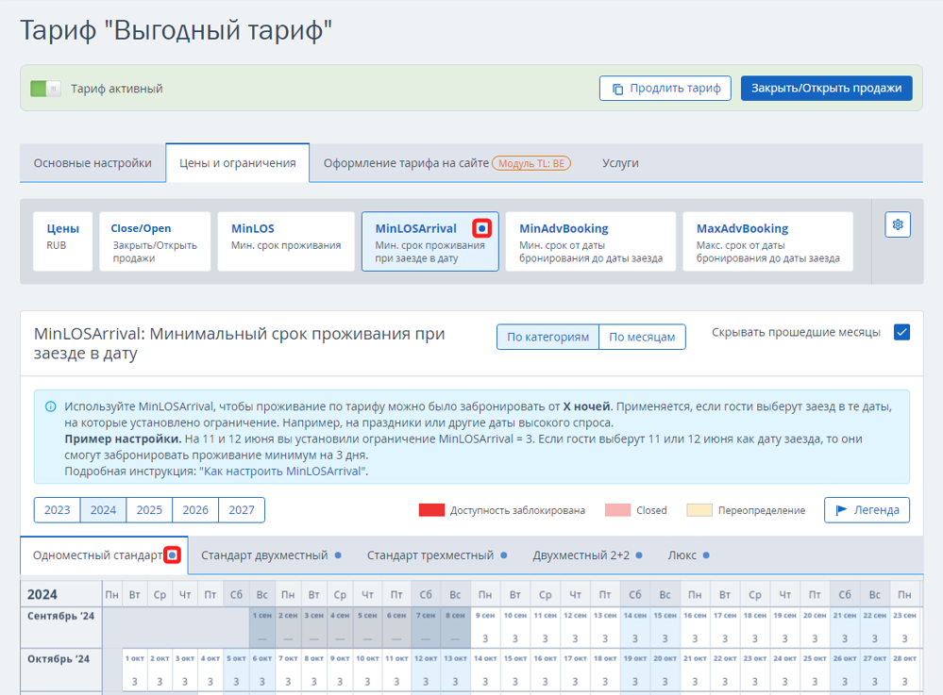
Task: Switch view to По месяцам
Action: (x=642, y=337)
